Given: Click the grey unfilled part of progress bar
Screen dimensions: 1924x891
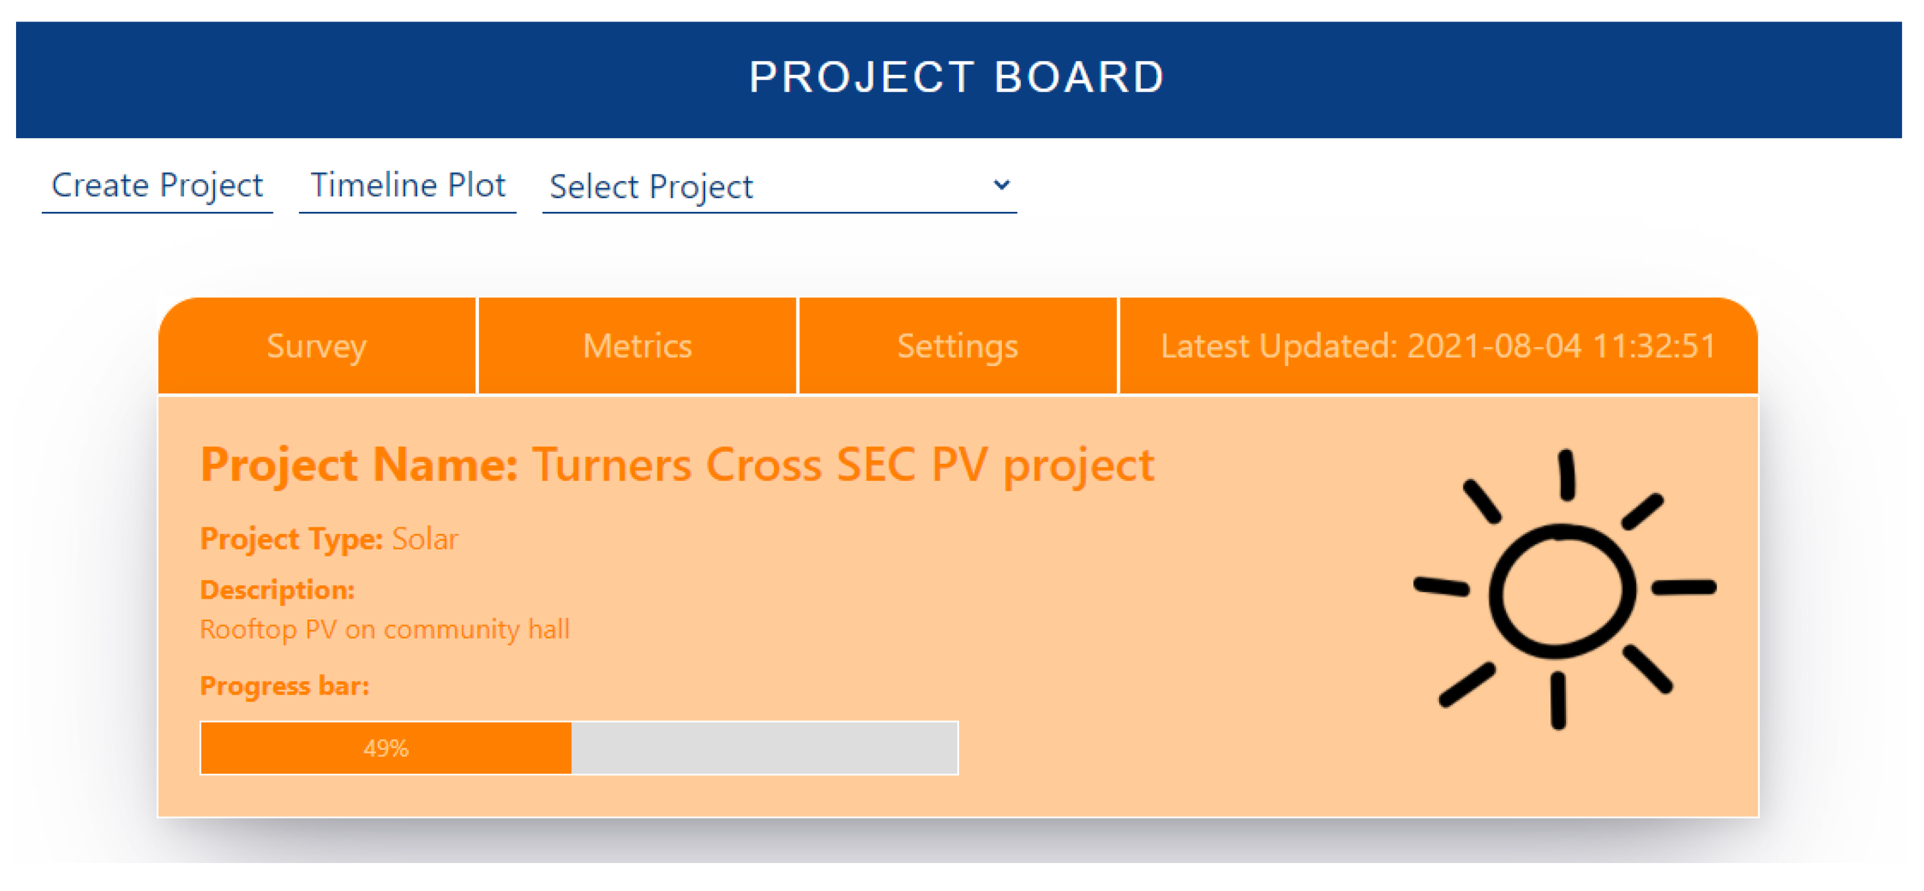Looking at the screenshot, I should [763, 749].
